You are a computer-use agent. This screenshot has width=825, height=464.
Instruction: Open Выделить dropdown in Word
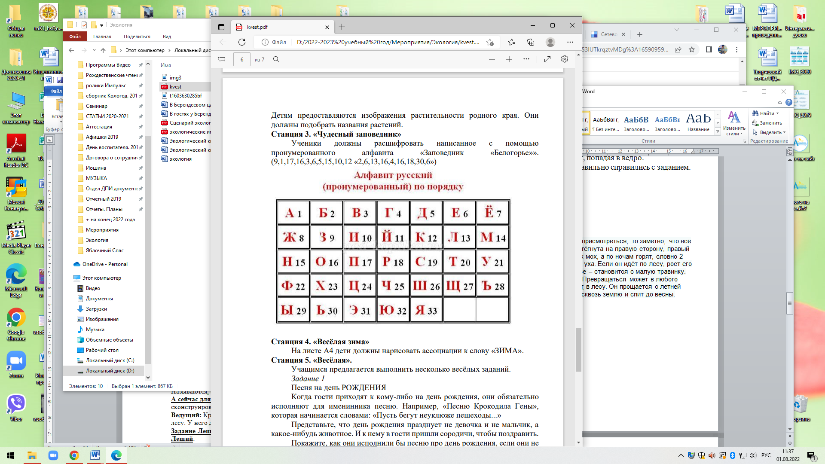784,132
